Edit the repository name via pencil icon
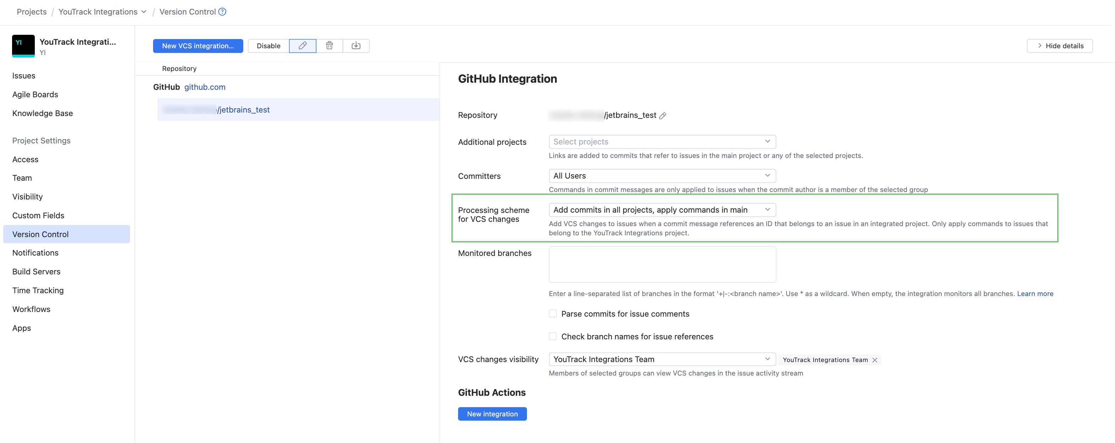 [x=663, y=115]
